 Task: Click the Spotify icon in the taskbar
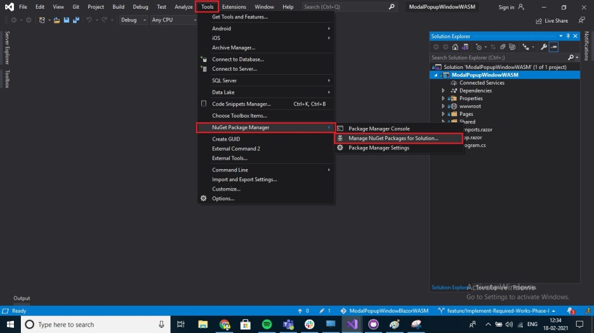tap(267, 324)
